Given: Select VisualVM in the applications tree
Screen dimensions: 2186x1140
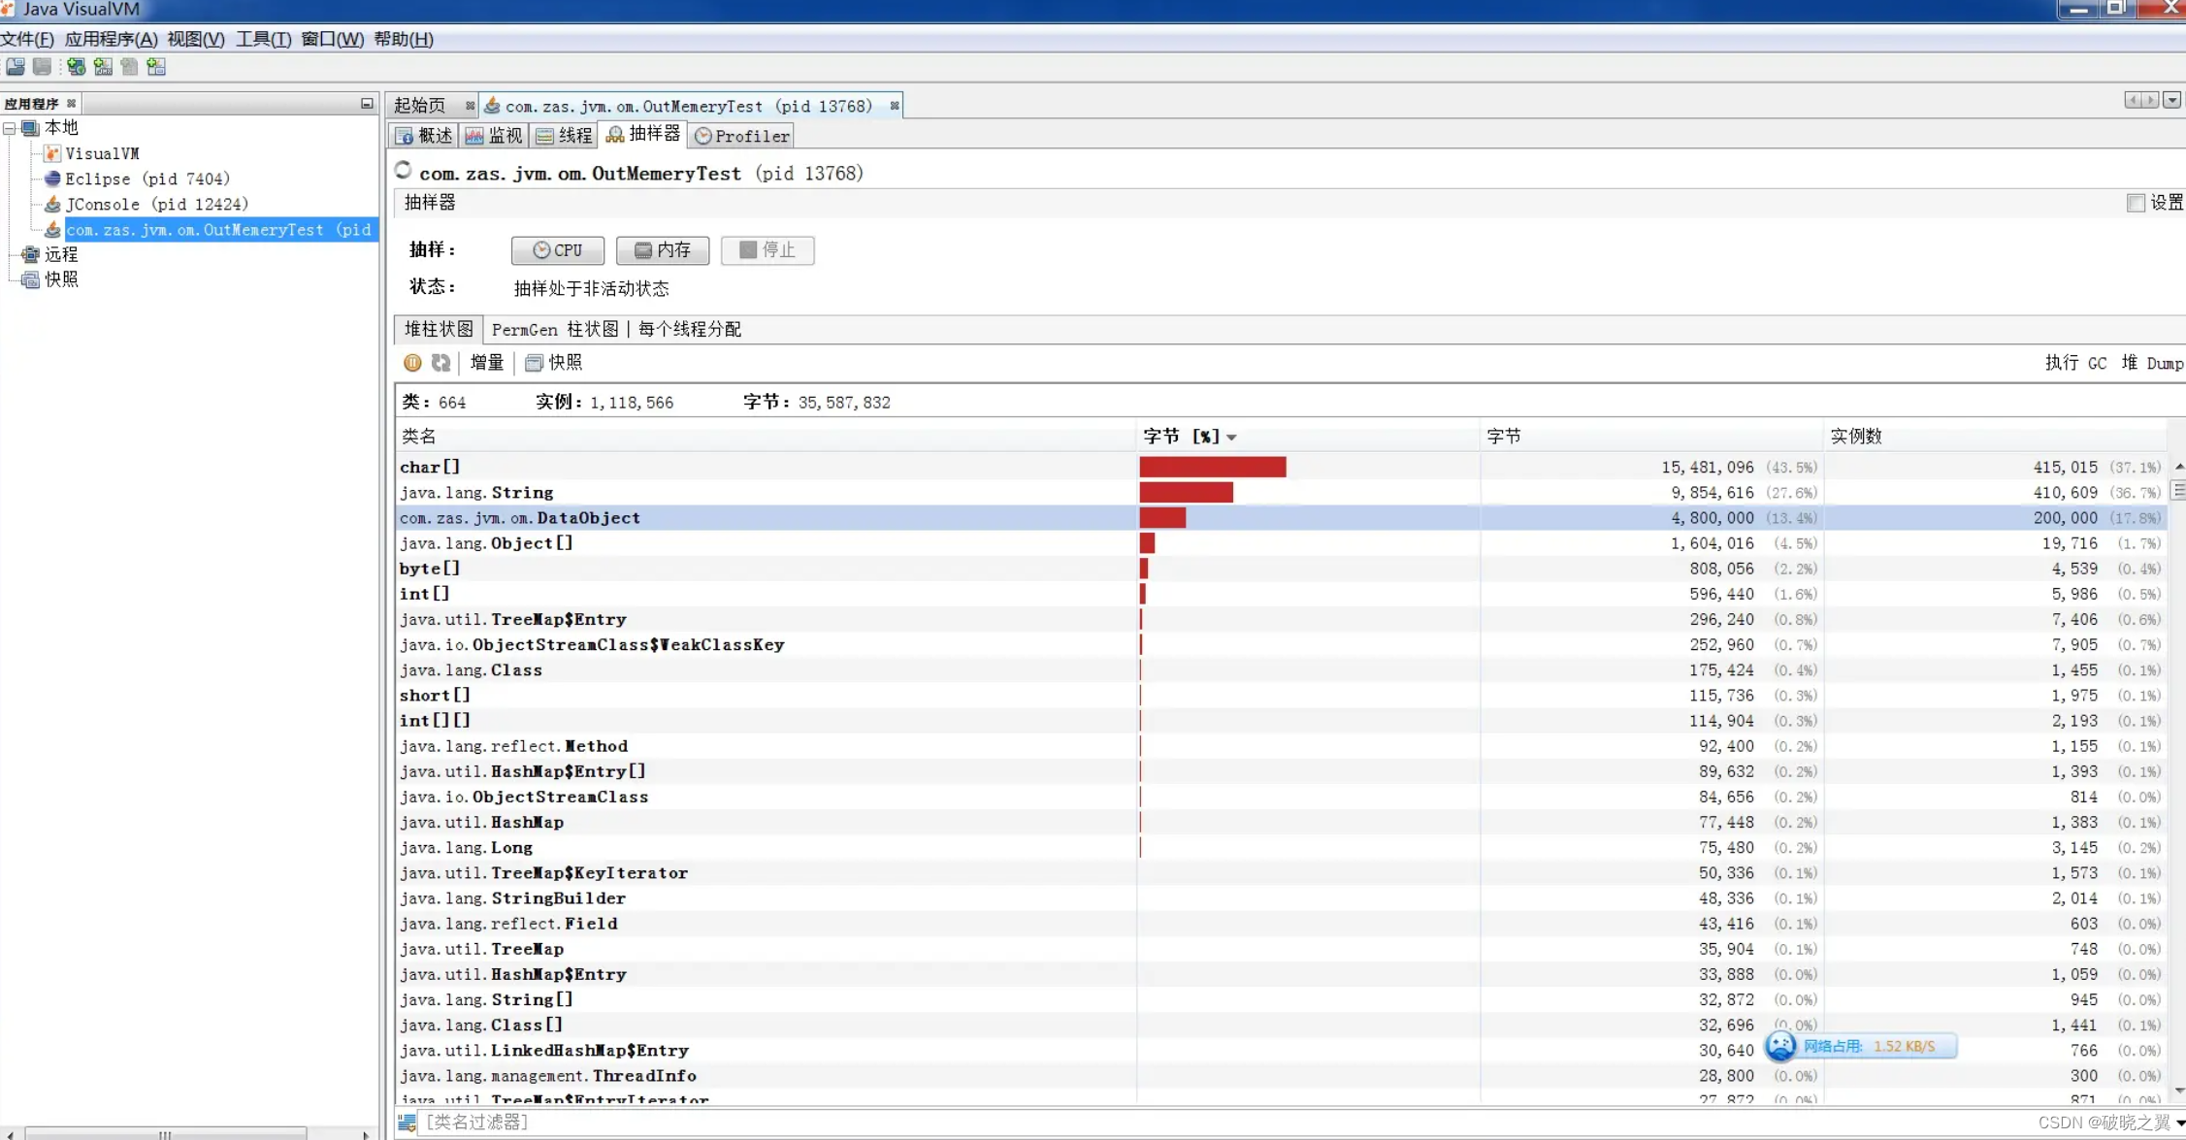Looking at the screenshot, I should tap(102, 153).
